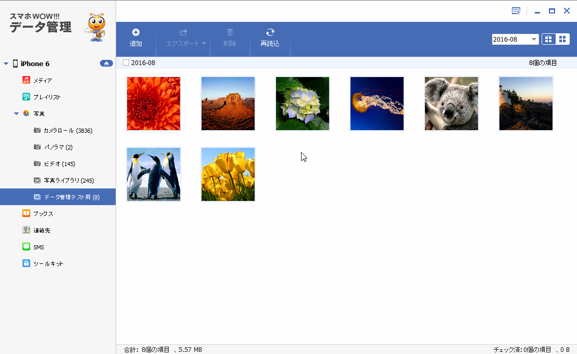Select カメラロール (3836) album

[x=68, y=130]
